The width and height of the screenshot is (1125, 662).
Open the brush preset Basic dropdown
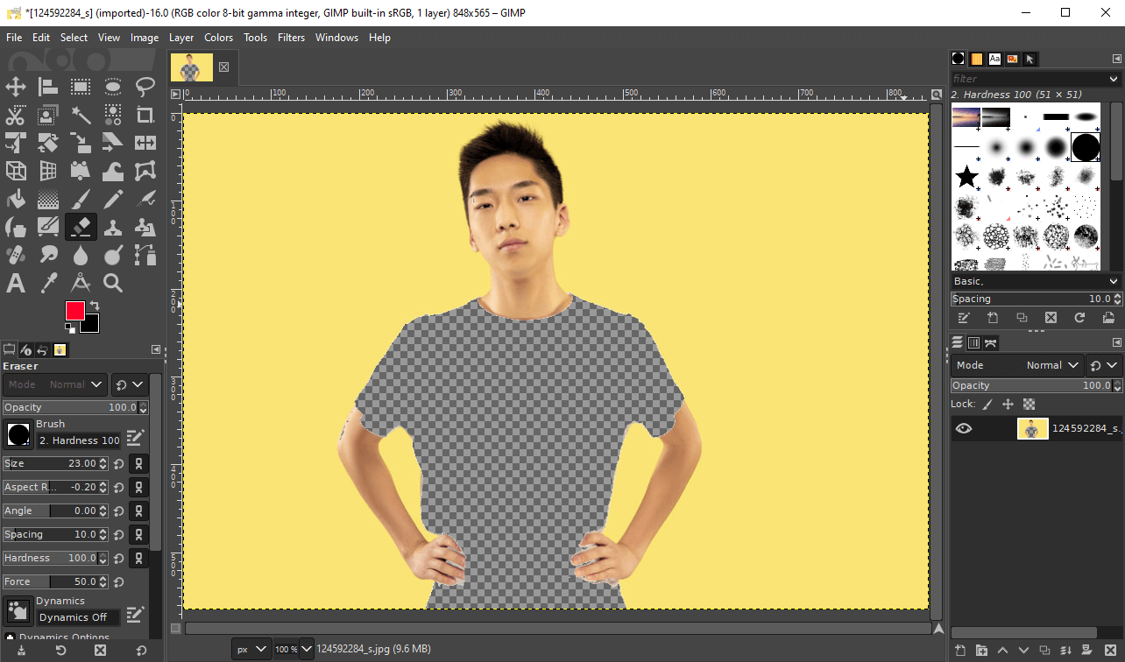[x=1036, y=281]
